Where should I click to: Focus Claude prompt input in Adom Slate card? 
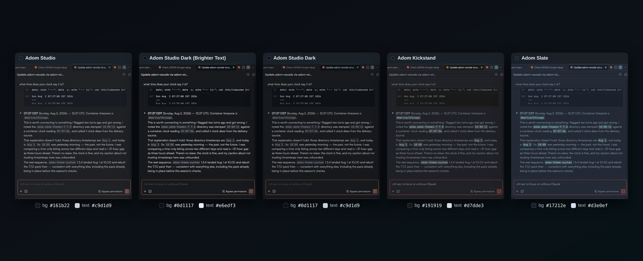click(570, 184)
